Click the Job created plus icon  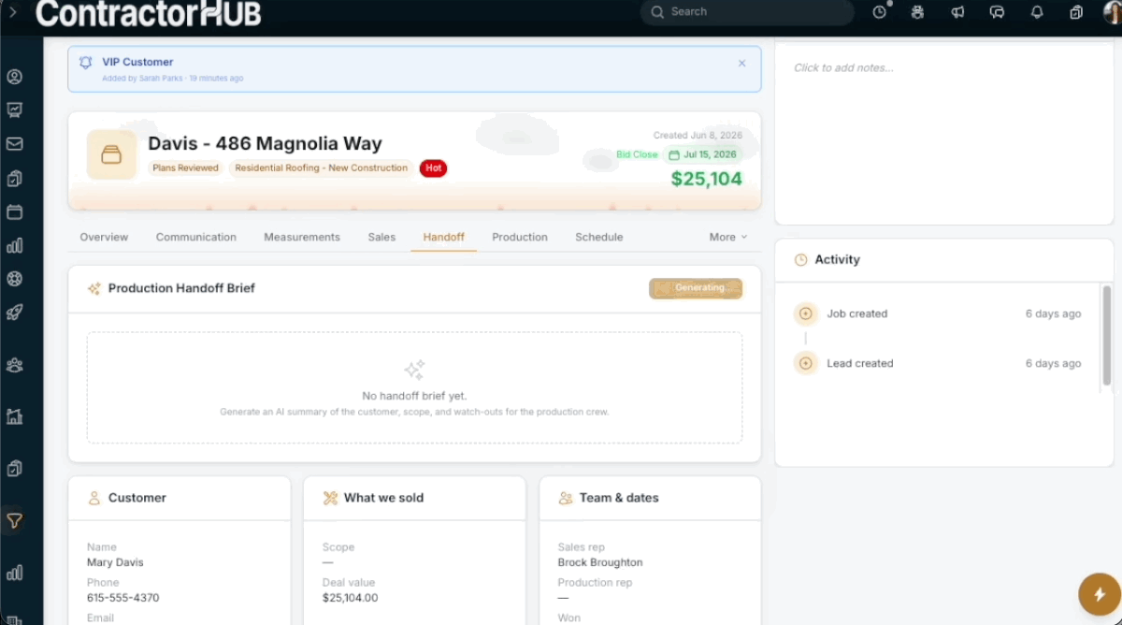[x=806, y=313]
